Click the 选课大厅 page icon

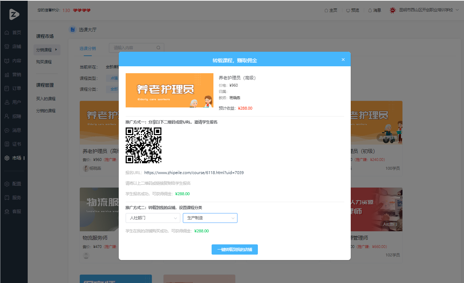[72, 30]
